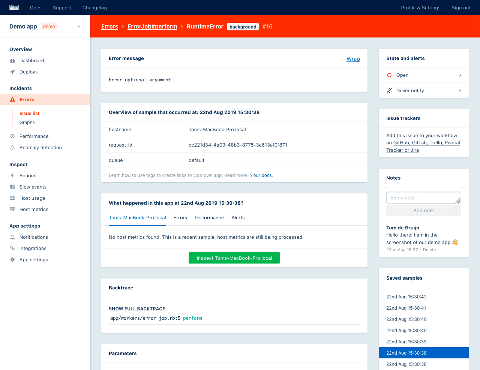The image size is (480, 370).
Task: Click the Slow events icon
Action: pyautogui.click(x=12, y=187)
